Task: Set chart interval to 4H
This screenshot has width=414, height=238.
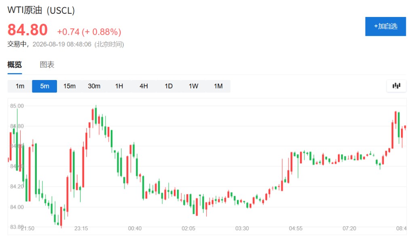Action: [x=144, y=86]
